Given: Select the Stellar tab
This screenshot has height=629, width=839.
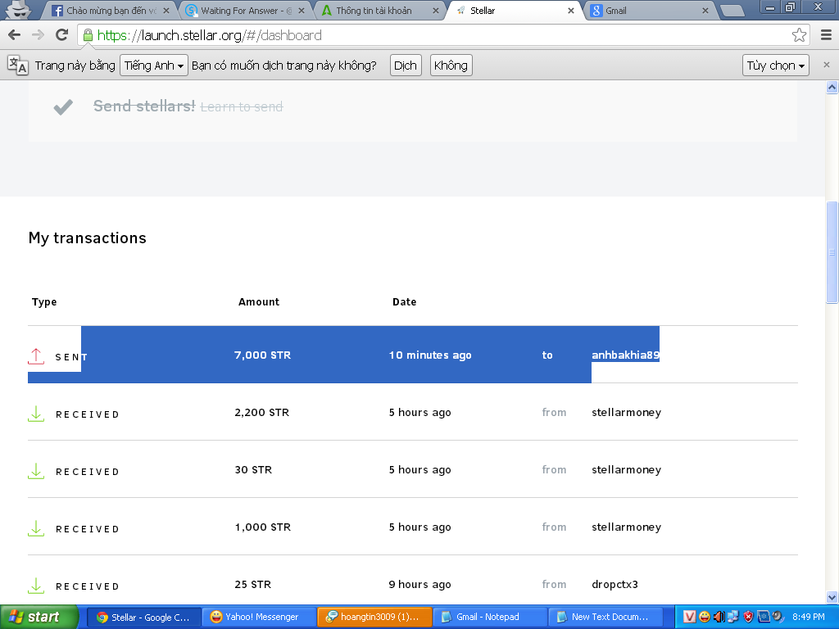Looking at the screenshot, I should pos(516,11).
